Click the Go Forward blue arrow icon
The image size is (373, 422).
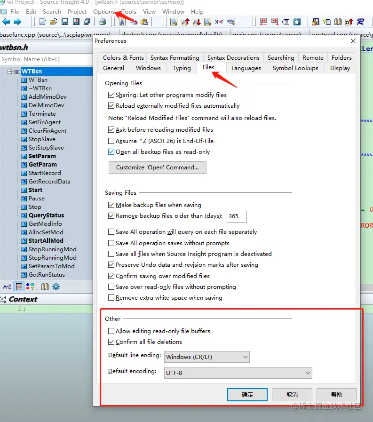tap(17, 22)
